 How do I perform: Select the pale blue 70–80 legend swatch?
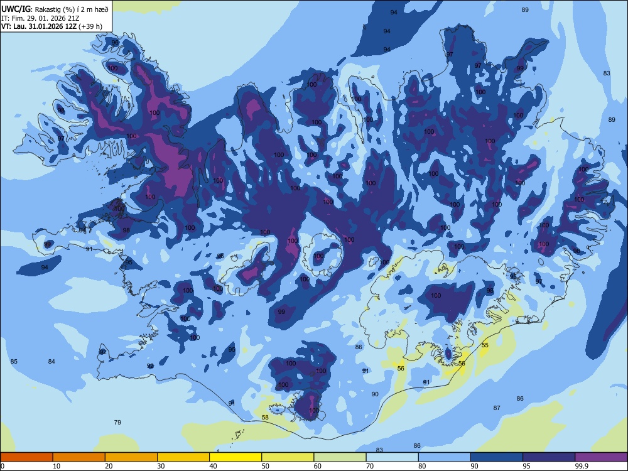pos(392,457)
